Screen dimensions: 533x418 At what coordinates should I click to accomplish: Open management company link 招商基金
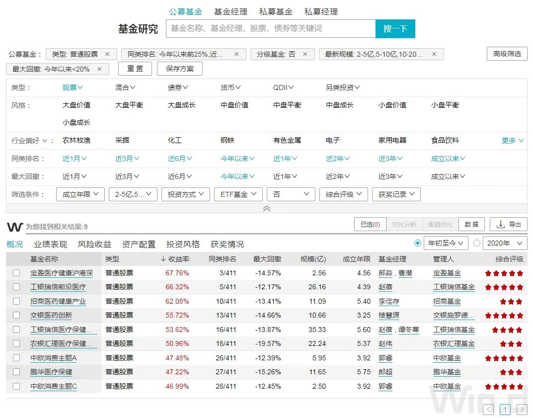(447, 301)
